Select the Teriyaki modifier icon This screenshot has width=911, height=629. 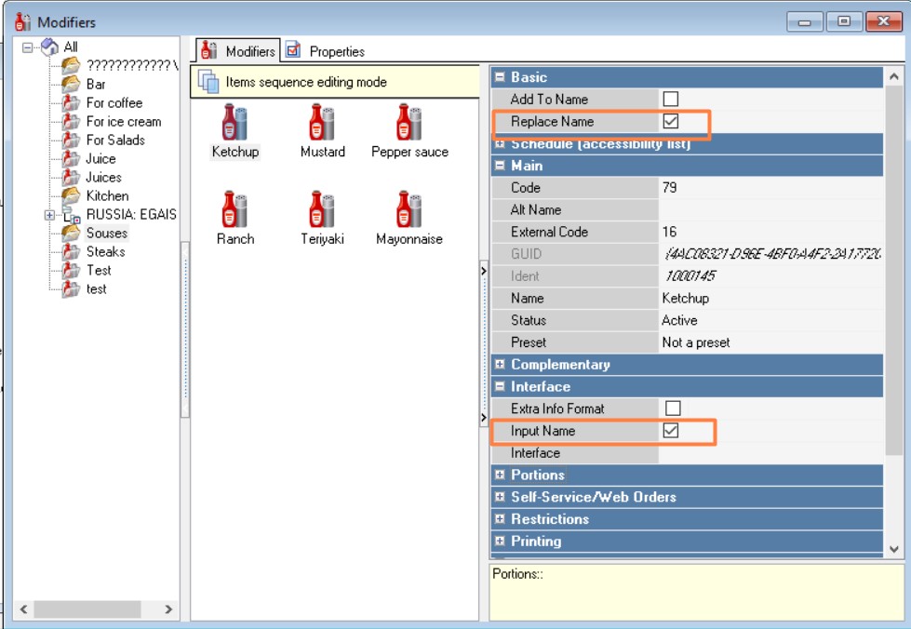click(322, 209)
